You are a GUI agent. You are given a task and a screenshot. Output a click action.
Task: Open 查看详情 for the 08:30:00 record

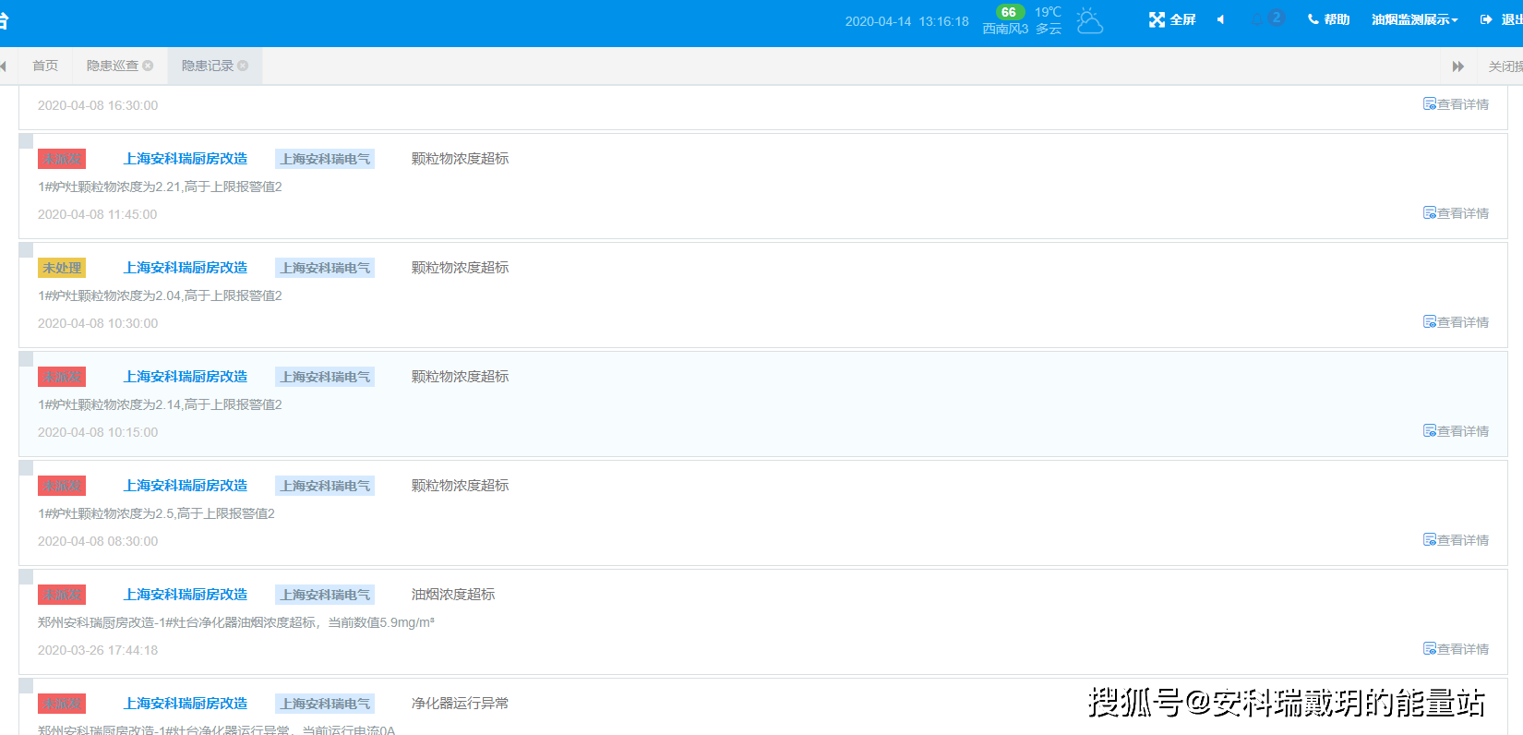pos(1456,540)
